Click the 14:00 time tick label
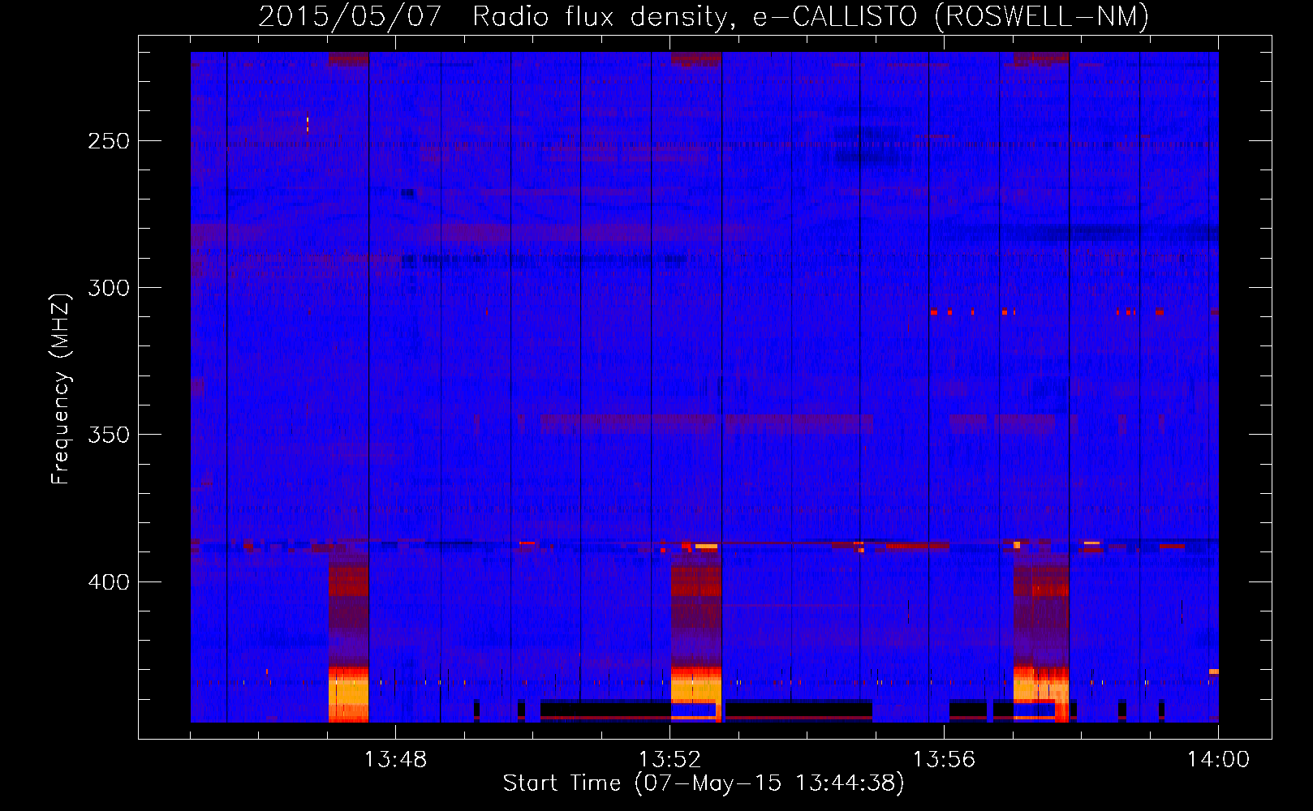1313x811 pixels. pyautogui.click(x=1218, y=760)
